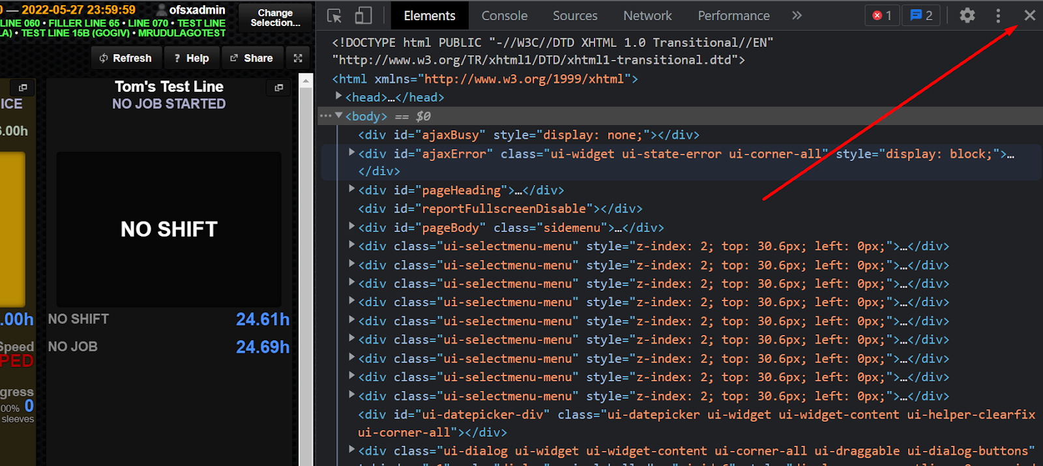Click the 24.69h value
The height and width of the screenshot is (466, 1043).
263,347
